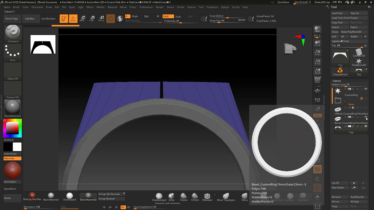Select the Move Topological brush

[226, 197]
